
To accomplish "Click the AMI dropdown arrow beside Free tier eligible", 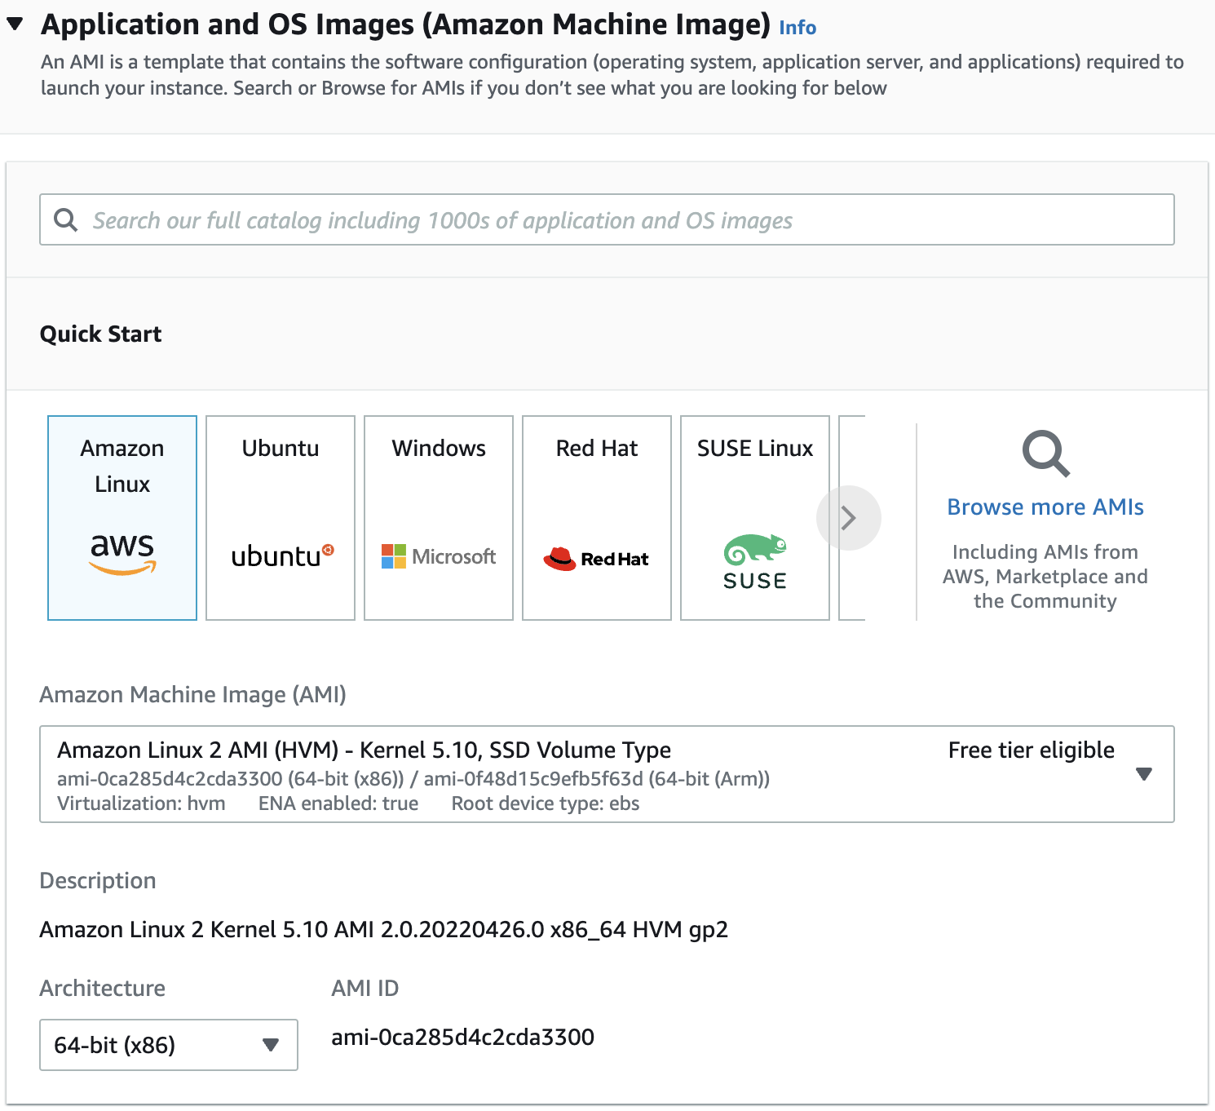I will click(x=1143, y=773).
